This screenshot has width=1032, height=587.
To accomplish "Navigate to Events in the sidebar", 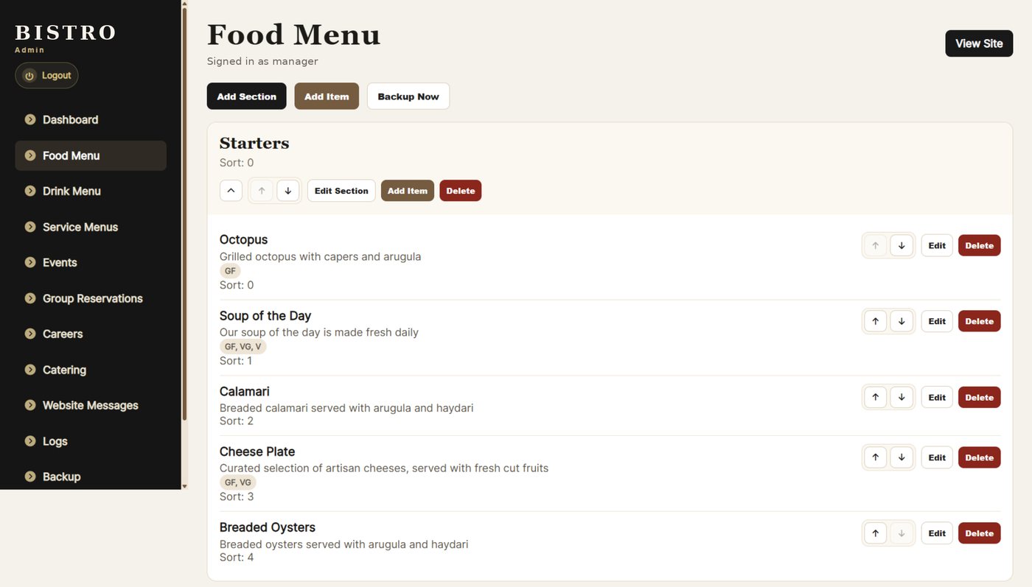I will click(x=91, y=262).
